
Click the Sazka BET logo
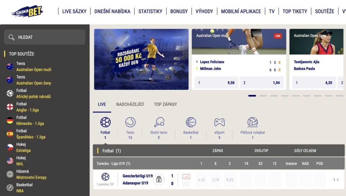pyautogui.click(x=27, y=11)
